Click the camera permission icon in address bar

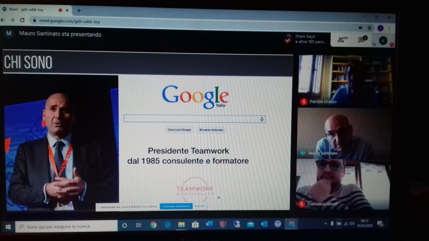[360, 28]
